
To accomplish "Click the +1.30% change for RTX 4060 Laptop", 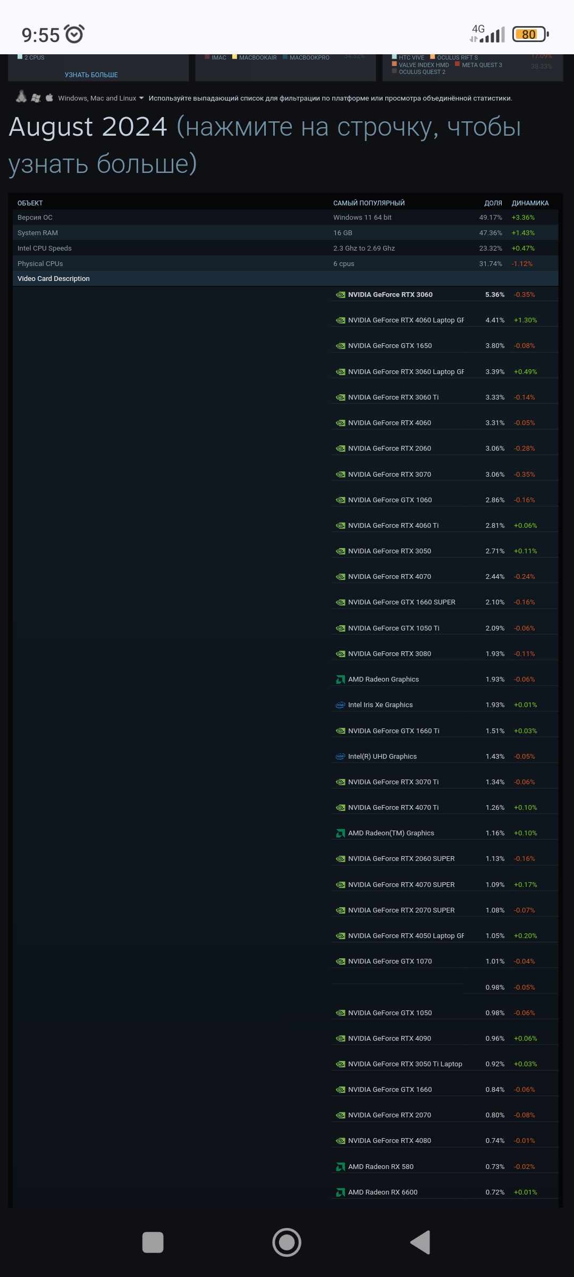I will point(526,320).
